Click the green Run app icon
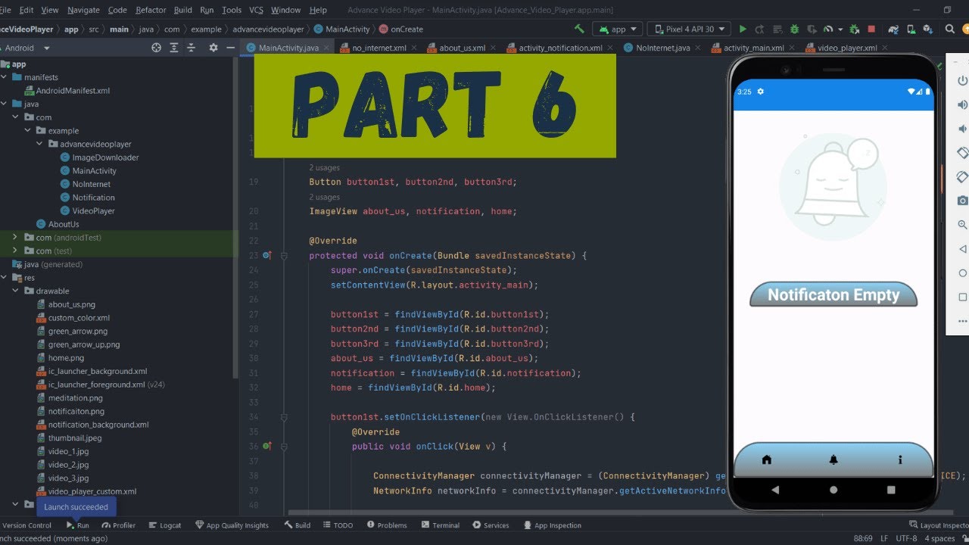Screen dimensions: 969x545 click(x=743, y=29)
